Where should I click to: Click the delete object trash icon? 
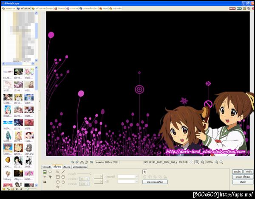tap(145, 177)
